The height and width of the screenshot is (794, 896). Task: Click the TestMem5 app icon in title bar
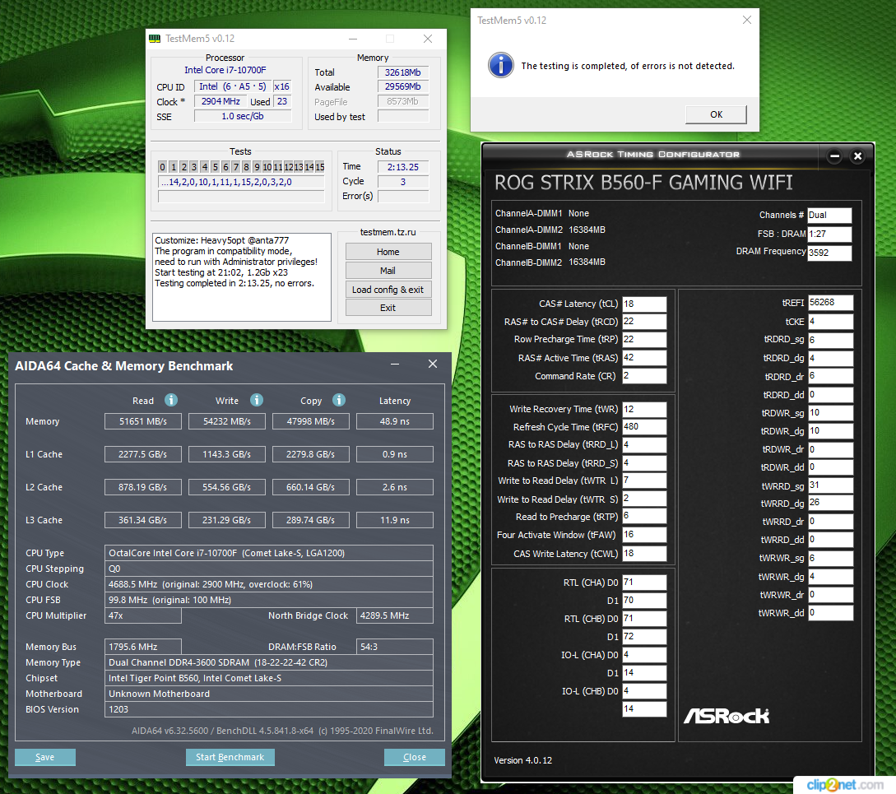(x=155, y=39)
